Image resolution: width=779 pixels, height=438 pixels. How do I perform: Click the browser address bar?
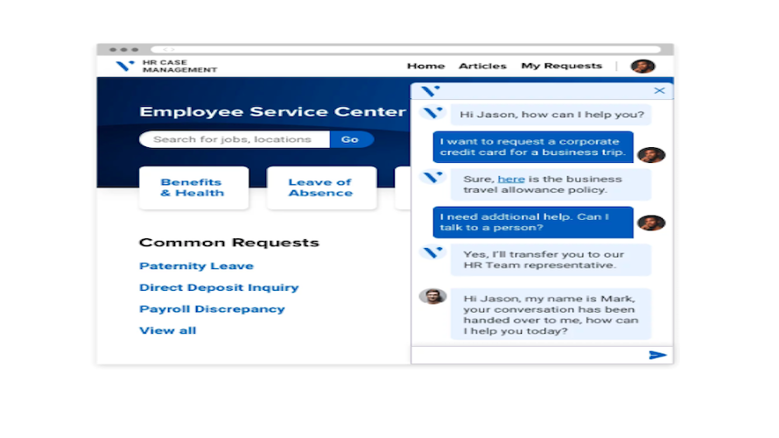[x=406, y=49]
